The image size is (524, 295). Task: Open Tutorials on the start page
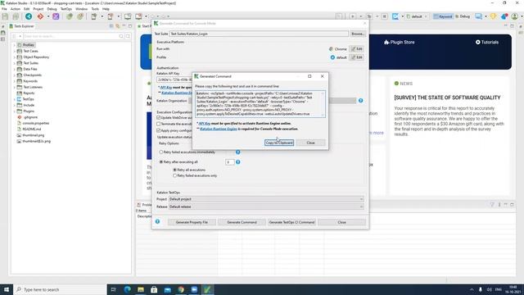[487, 42]
